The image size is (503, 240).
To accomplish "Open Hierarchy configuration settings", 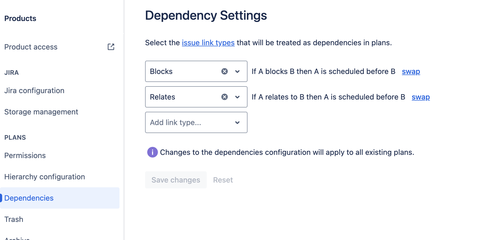I will [x=45, y=176].
